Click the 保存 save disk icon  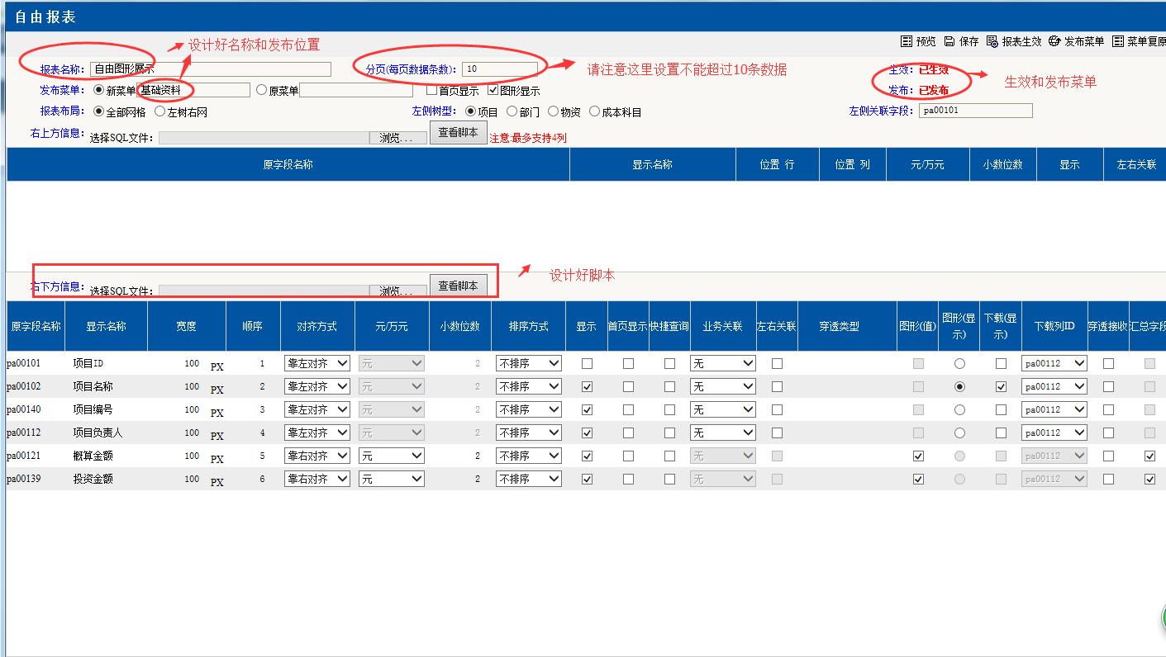click(949, 41)
